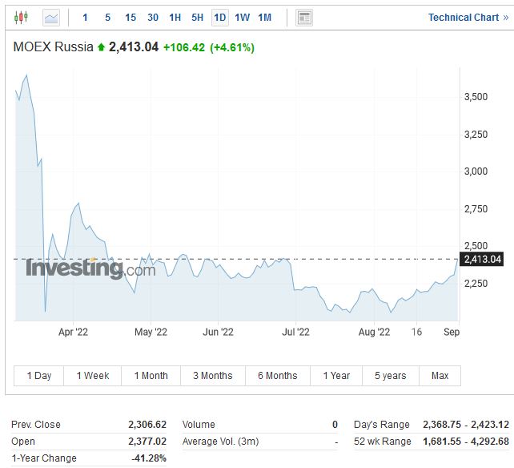Switch to the 1W interval
The width and height of the screenshot is (514, 468).
(243, 17)
